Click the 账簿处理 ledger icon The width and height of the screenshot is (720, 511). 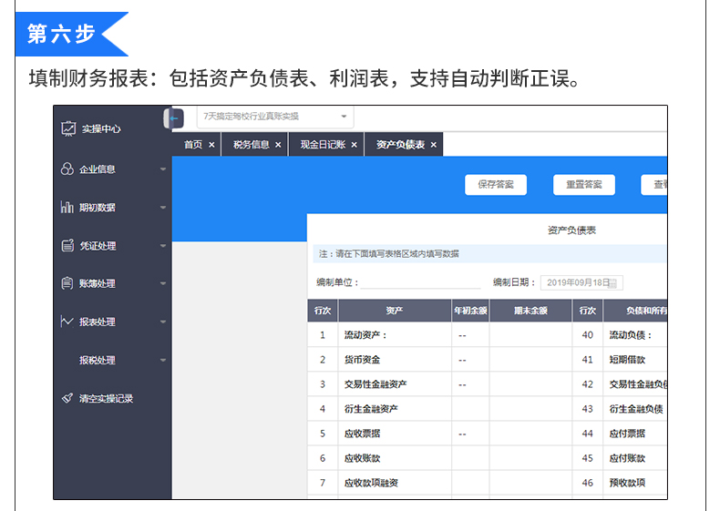(67, 283)
